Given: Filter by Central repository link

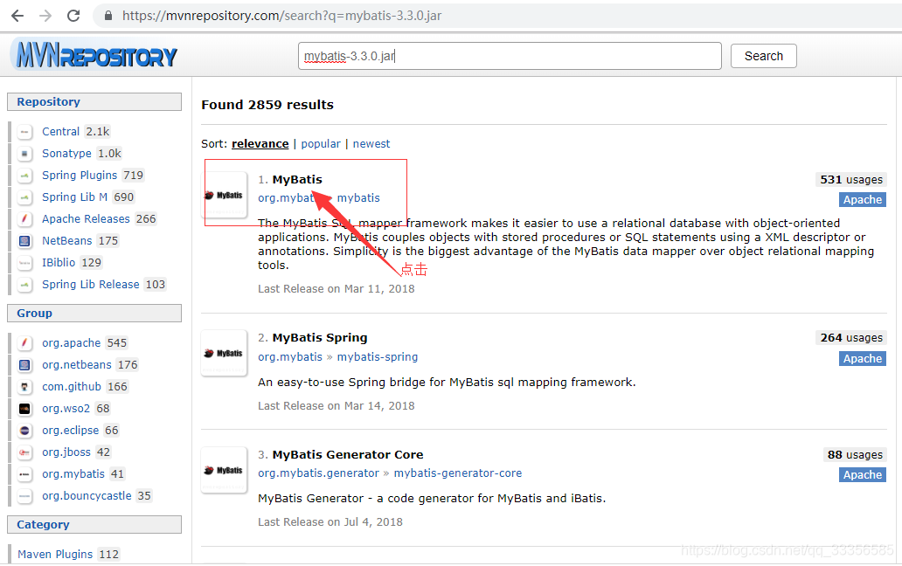Looking at the screenshot, I should (60, 132).
